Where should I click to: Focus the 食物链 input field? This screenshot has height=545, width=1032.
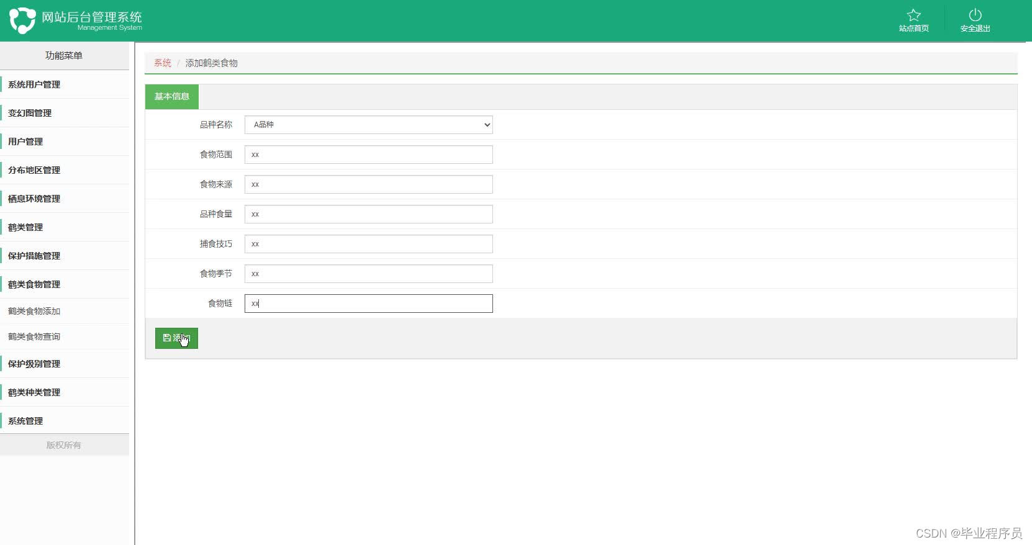(369, 304)
